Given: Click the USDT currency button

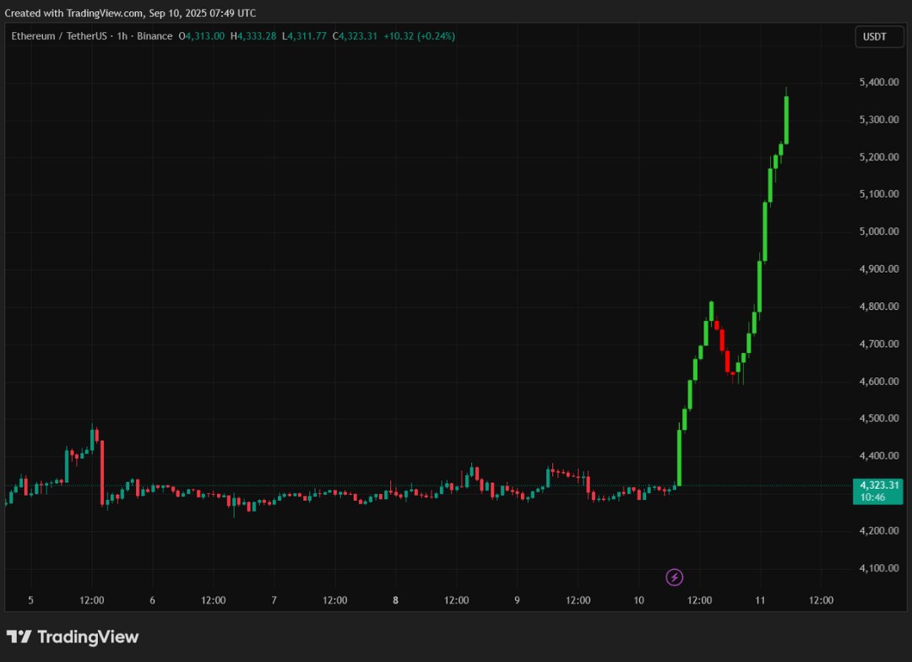Looking at the screenshot, I should coord(879,36).
